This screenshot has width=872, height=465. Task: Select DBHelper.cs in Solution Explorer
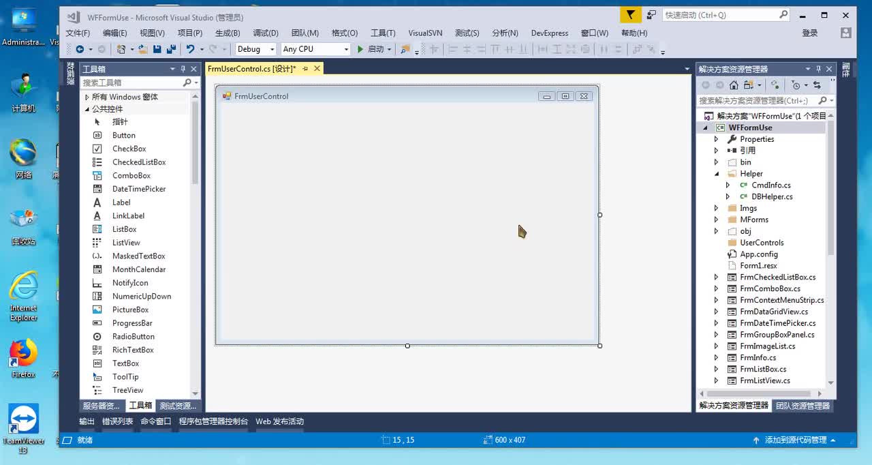pyautogui.click(x=772, y=196)
